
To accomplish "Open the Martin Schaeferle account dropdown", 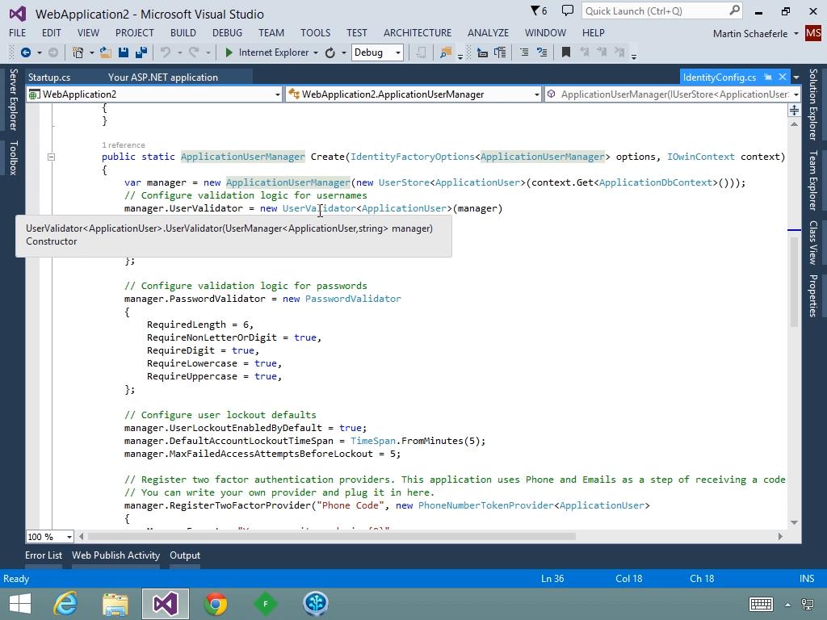I will tap(796, 34).
